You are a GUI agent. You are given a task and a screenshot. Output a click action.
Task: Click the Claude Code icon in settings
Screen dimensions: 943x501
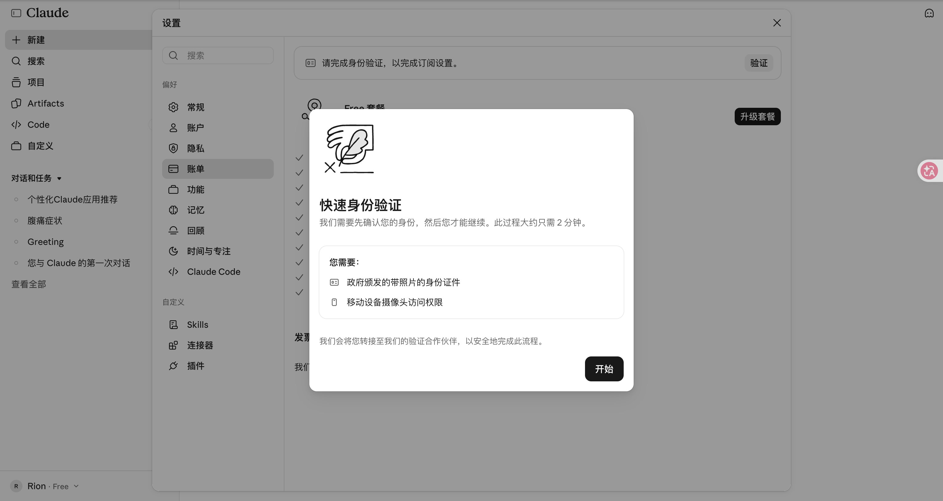pos(173,272)
